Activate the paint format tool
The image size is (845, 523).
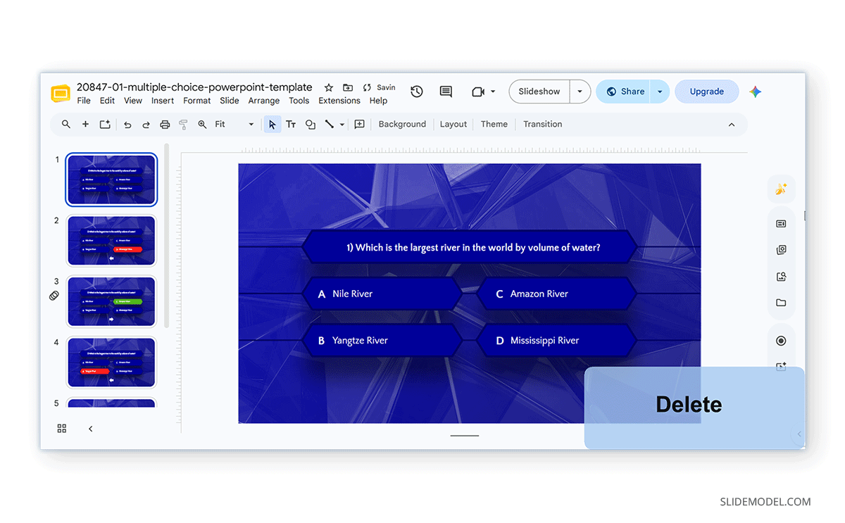[x=183, y=125]
